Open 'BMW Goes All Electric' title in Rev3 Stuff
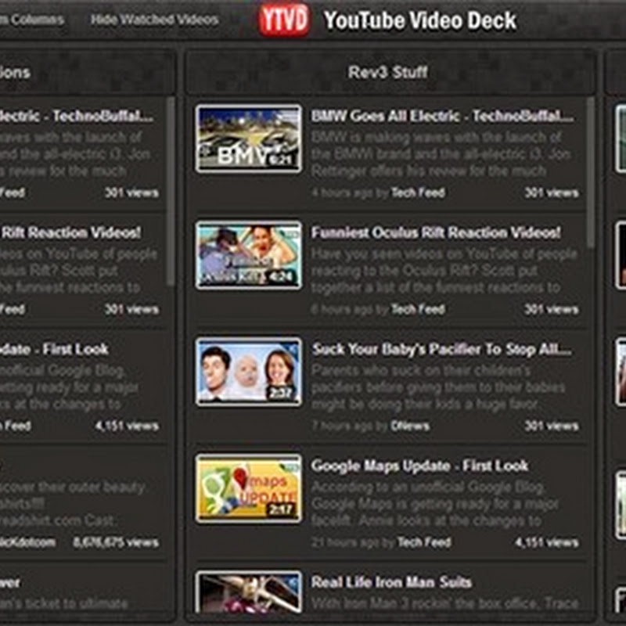Image resolution: width=626 pixels, height=626 pixels. 442,116
